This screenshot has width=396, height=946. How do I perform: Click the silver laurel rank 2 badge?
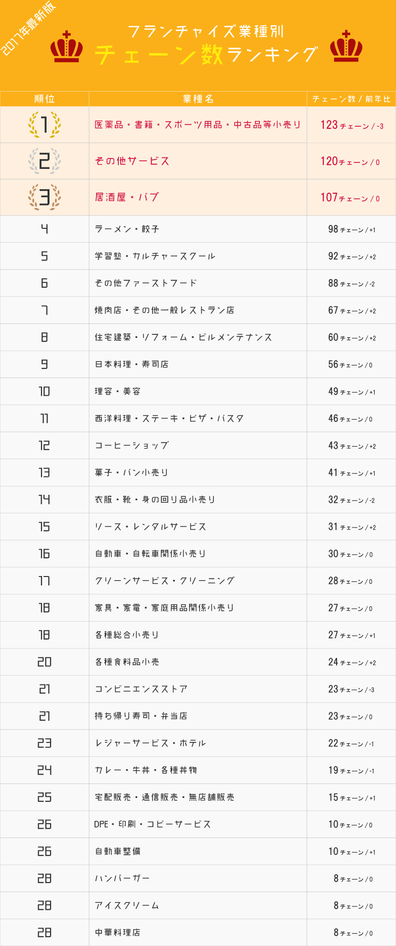click(x=45, y=161)
